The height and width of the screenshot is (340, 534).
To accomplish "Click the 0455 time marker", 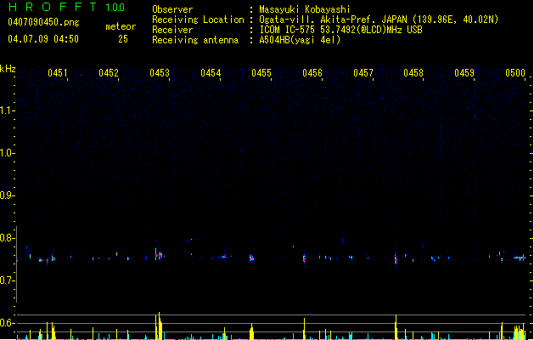I will [x=261, y=73].
